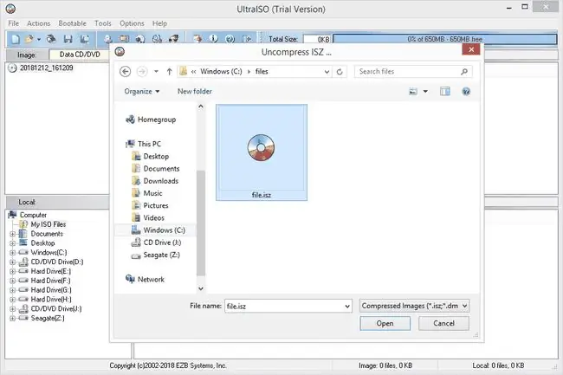Click the Search files input box
563x375 pixels.
(x=413, y=72)
